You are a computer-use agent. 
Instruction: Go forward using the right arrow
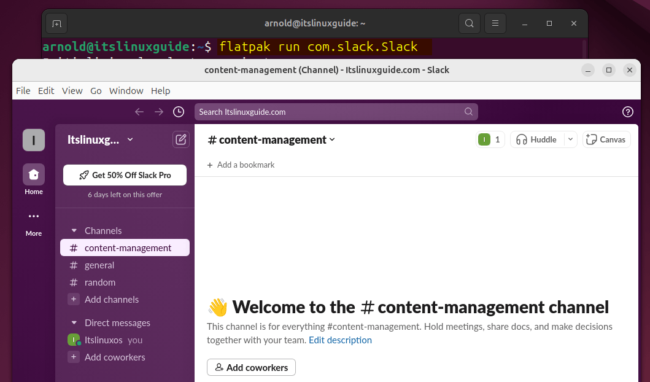[159, 112]
